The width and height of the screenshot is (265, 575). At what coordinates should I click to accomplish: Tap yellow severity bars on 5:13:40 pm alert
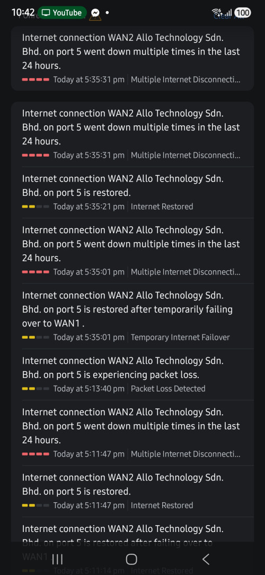click(36, 389)
